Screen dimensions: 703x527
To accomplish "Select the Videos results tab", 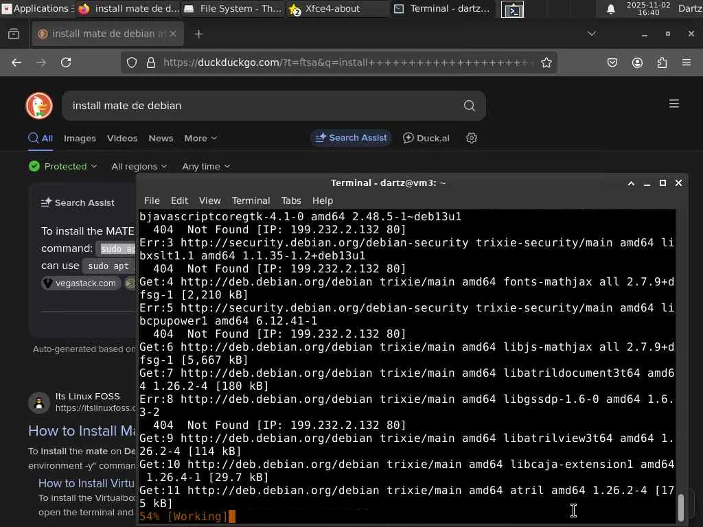I will pyautogui.click(x=122, y=139).
